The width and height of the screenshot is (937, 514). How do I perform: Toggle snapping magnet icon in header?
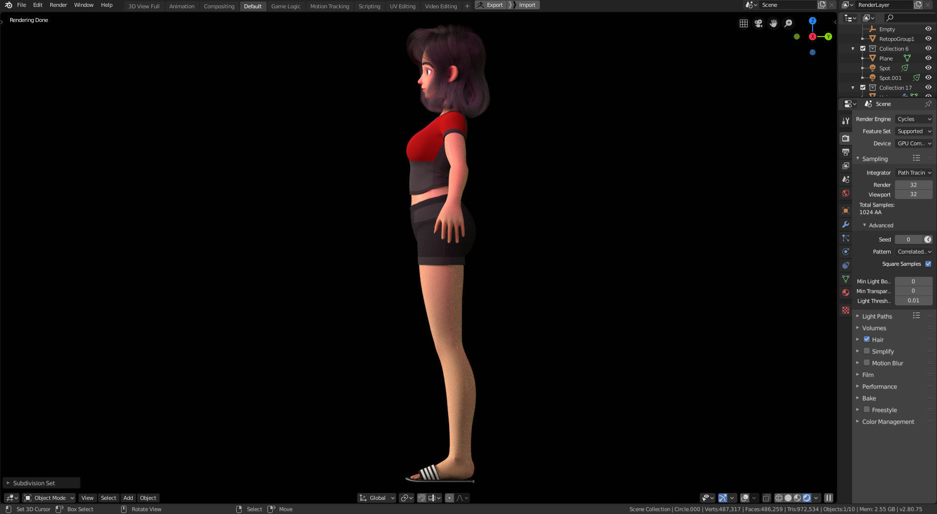pyautogui.click(x=422, y=498)
